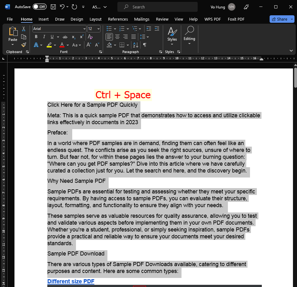Toggle Show/Hide paragraph marks
The image size is (297, 287).
145,45
